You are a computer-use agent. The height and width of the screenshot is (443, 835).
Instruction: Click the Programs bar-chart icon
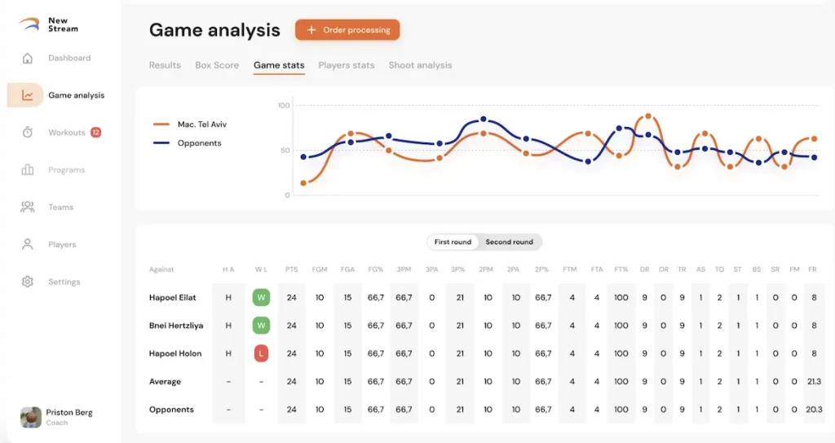pyautogui.click(x=28, y=170)
